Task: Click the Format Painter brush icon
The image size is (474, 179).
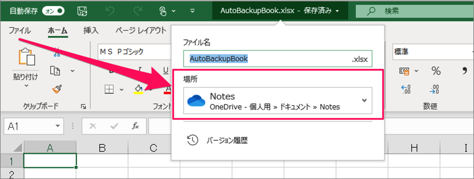Action: tap(56, 89)
